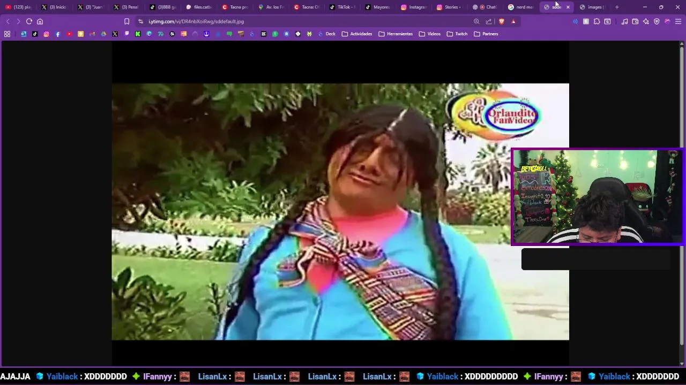The height and width of the screenshot is (385, 686).
Task: Open the YouTube bookmark icon
Action: point(69,34)
